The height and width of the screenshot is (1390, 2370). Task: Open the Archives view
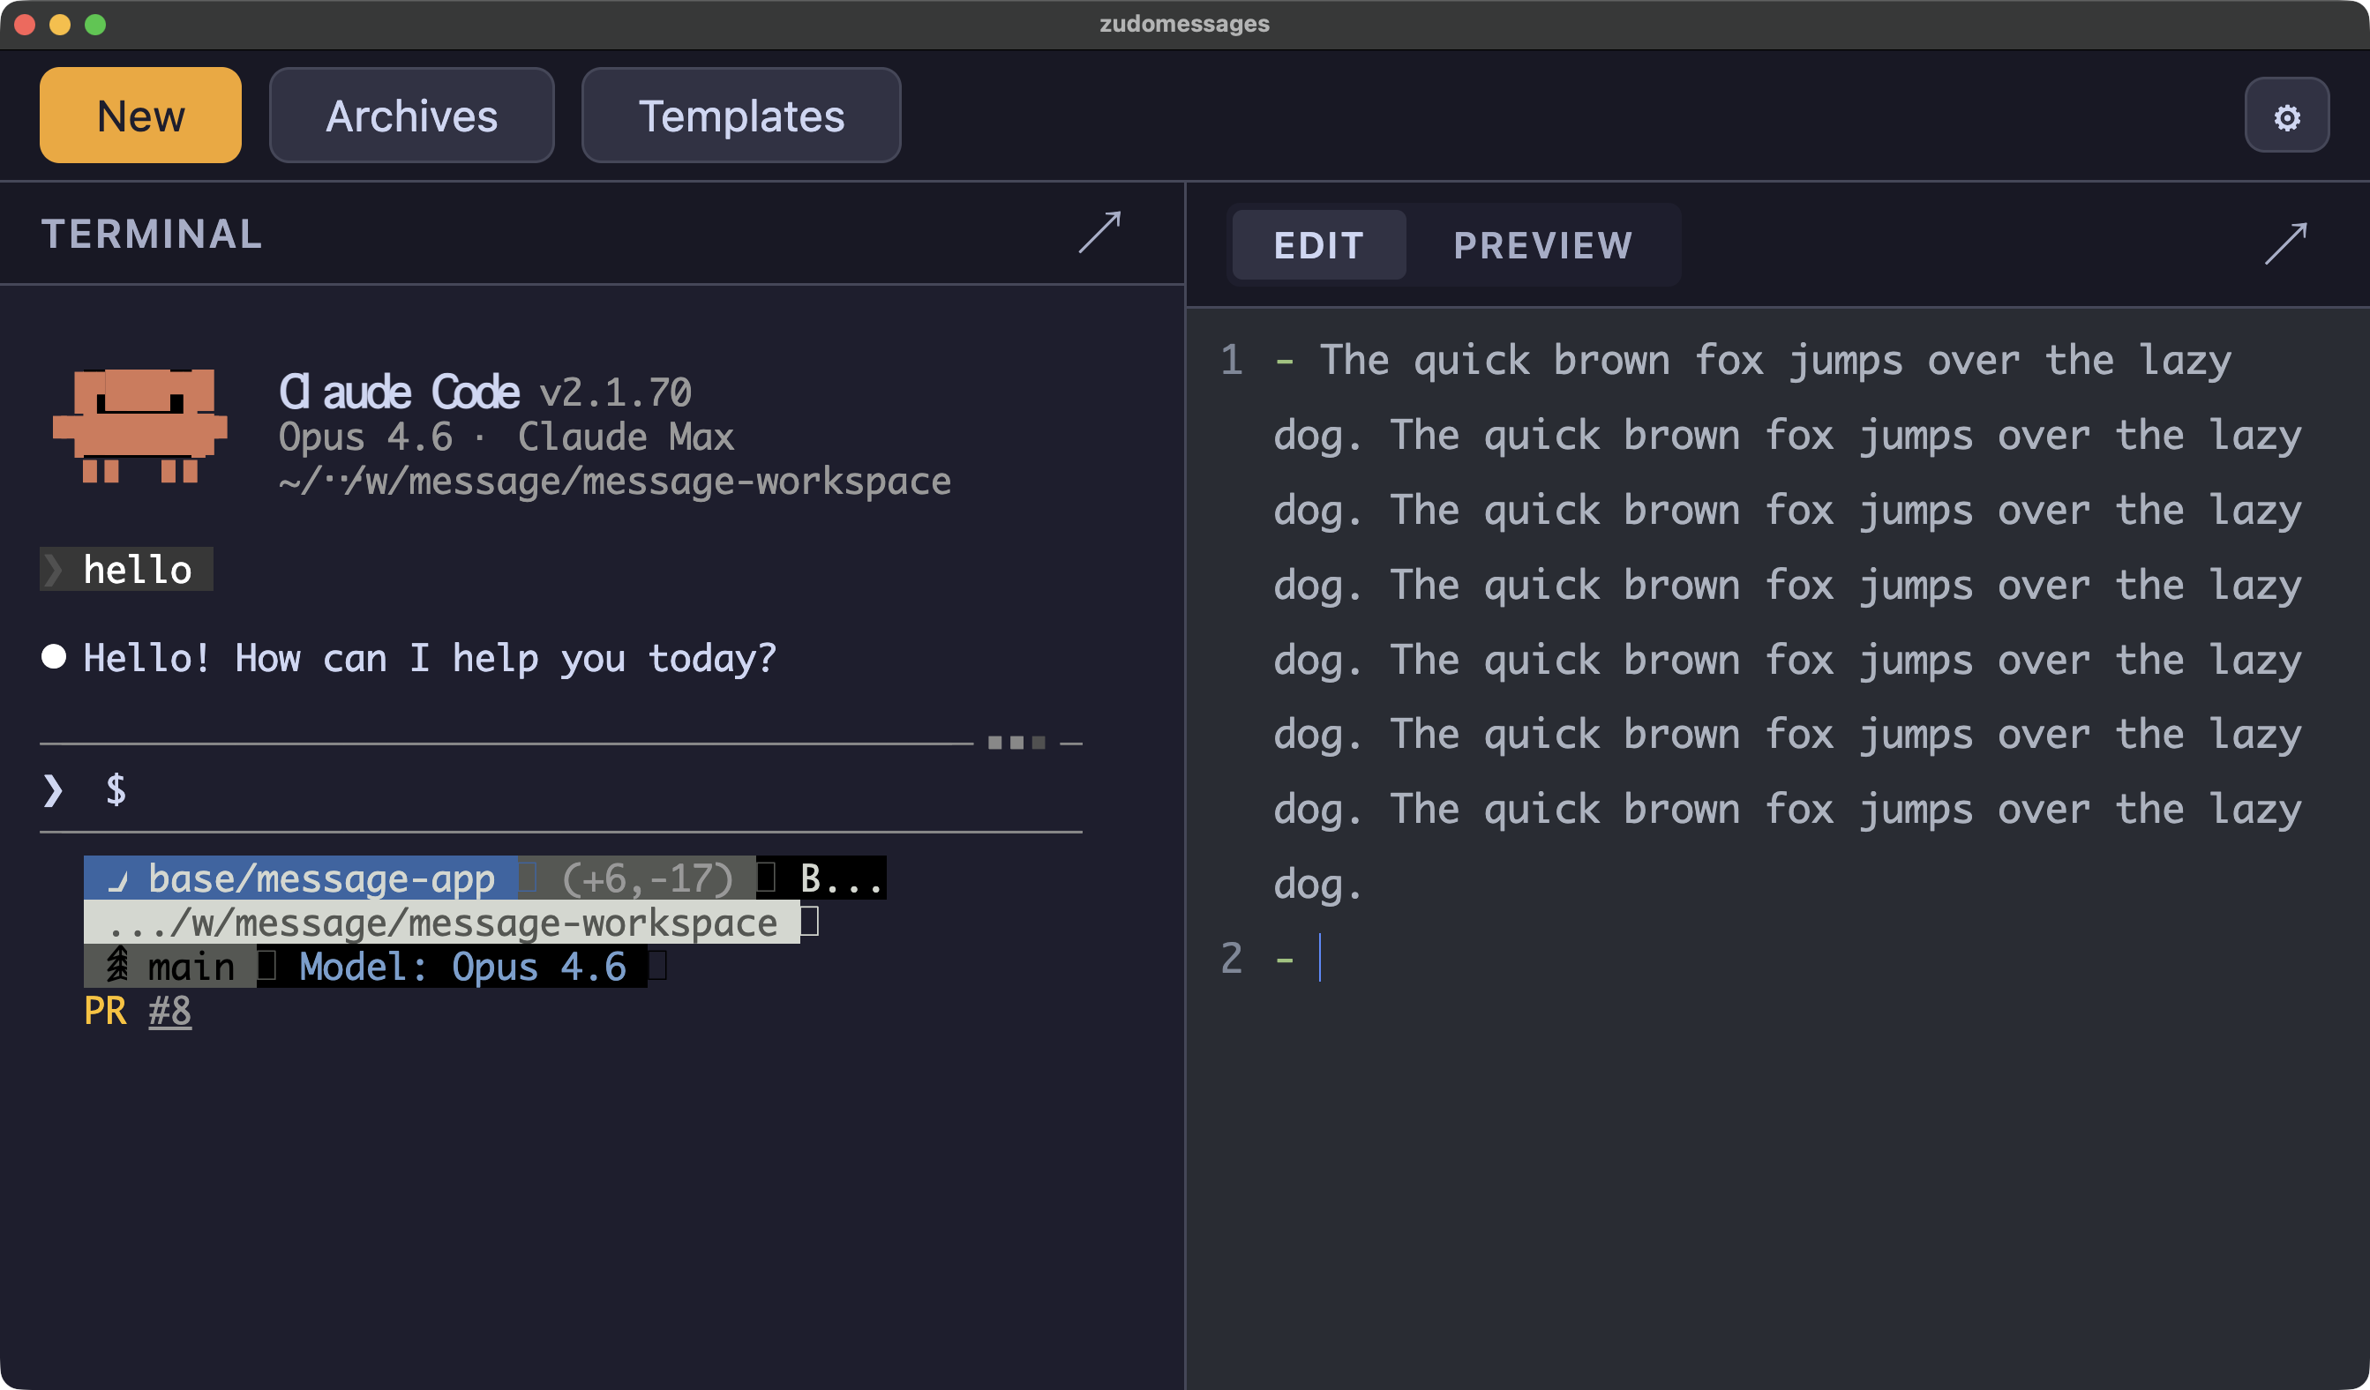coord(411,116)
